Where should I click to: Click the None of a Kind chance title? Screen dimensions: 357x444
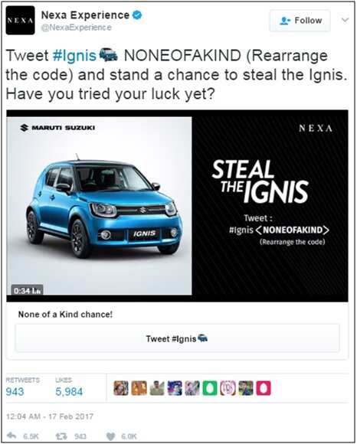pyautogui.click(x=65, y=315)
